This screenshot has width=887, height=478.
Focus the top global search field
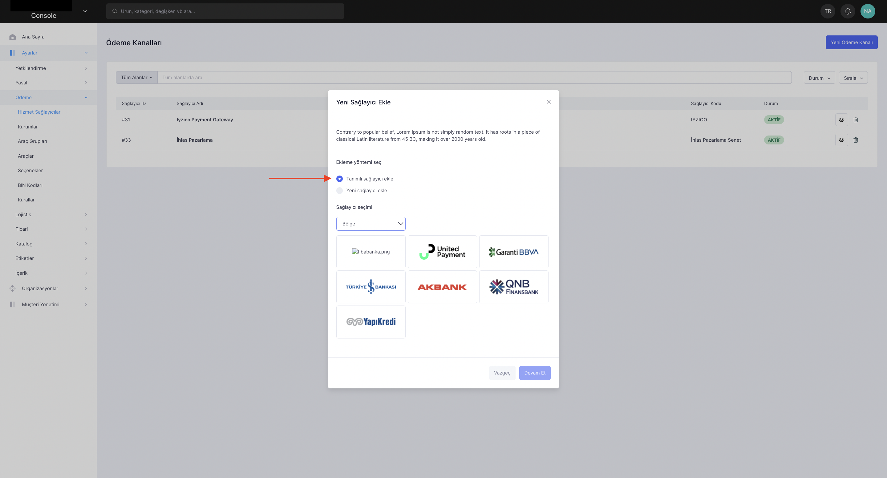click(x=225, y=11)
